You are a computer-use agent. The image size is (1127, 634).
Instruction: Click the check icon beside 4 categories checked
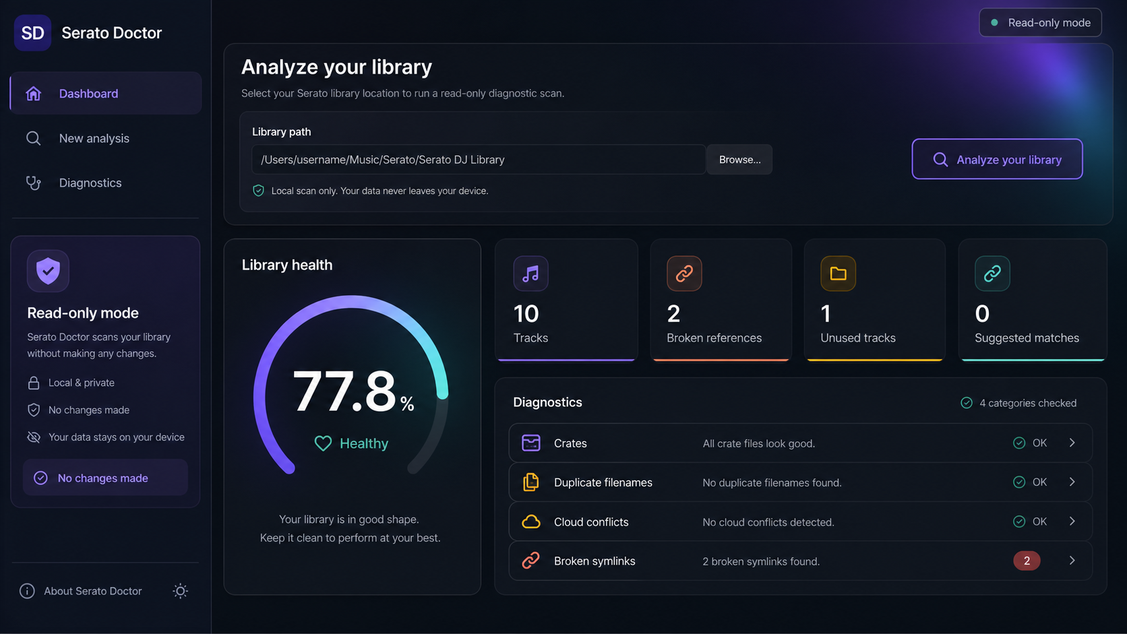(967, 403)
